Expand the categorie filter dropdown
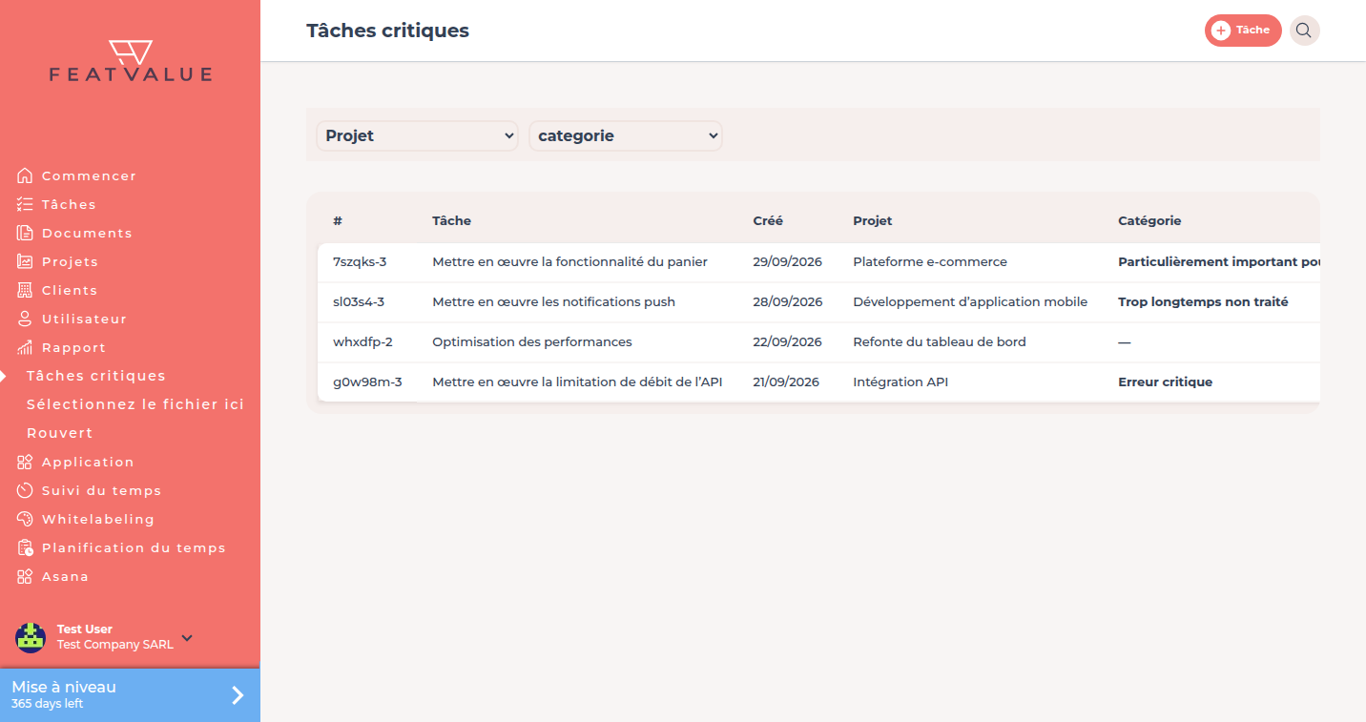Screen dimensions: 1366x722 tap(626, 135)
